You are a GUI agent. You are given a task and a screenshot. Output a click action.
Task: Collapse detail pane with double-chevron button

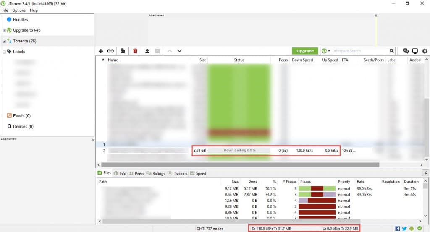click(x=426, y=173)
